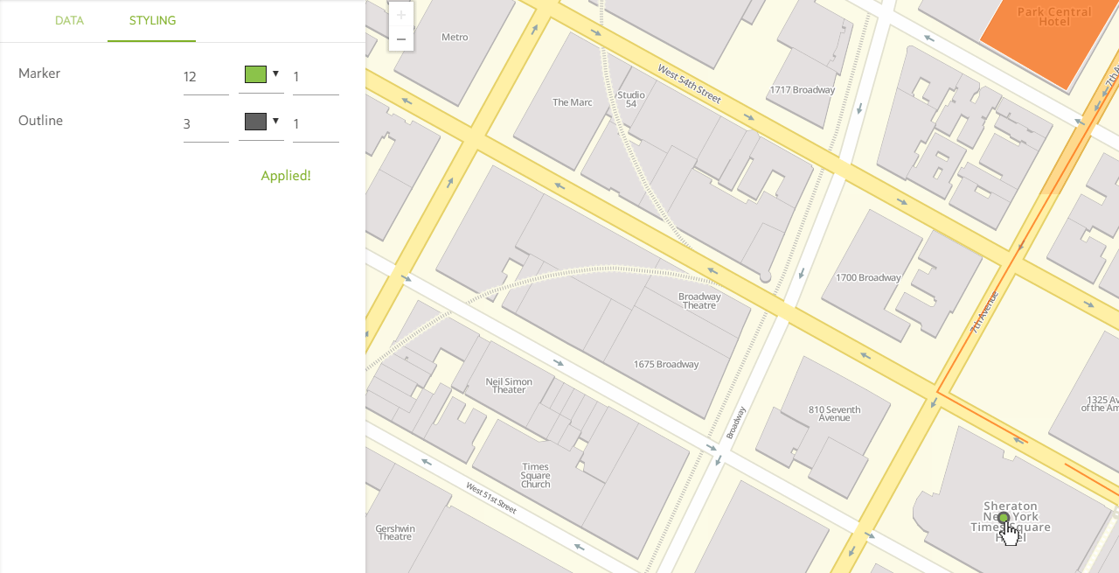Click the Gershwin Theatre label
The height and width of the screenshot is (573, 1119).
tap(395, 532)
